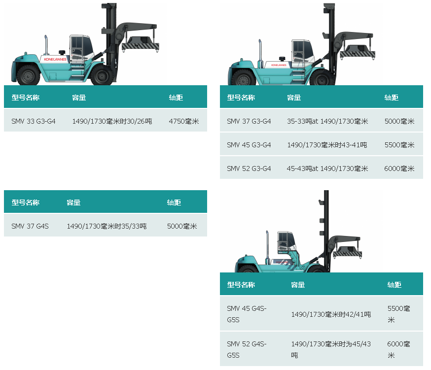Click the 1490/1730毫米时35/33吨 capacity cell
431x370 pixels.
pos(107,226)
